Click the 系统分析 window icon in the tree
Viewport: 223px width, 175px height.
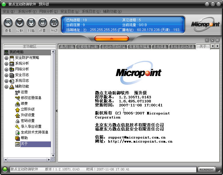(x=12, y=64)
